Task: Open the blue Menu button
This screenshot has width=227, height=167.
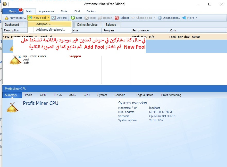Action: (12, 11)
